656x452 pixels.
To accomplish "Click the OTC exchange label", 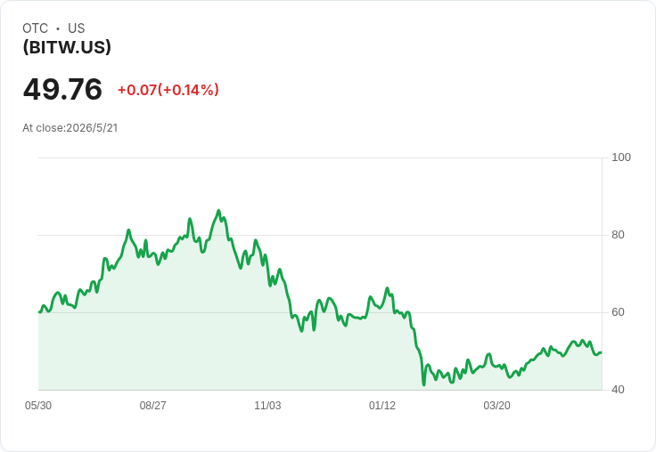I will point(35,28).
